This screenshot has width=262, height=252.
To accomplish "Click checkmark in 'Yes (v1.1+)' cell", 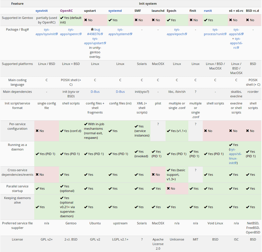I will (x=168, y=131).
